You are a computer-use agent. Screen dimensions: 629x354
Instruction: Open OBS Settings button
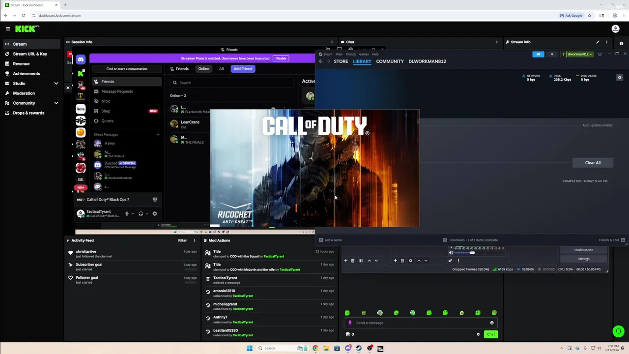pyautogui.click(x=583, y=259)
